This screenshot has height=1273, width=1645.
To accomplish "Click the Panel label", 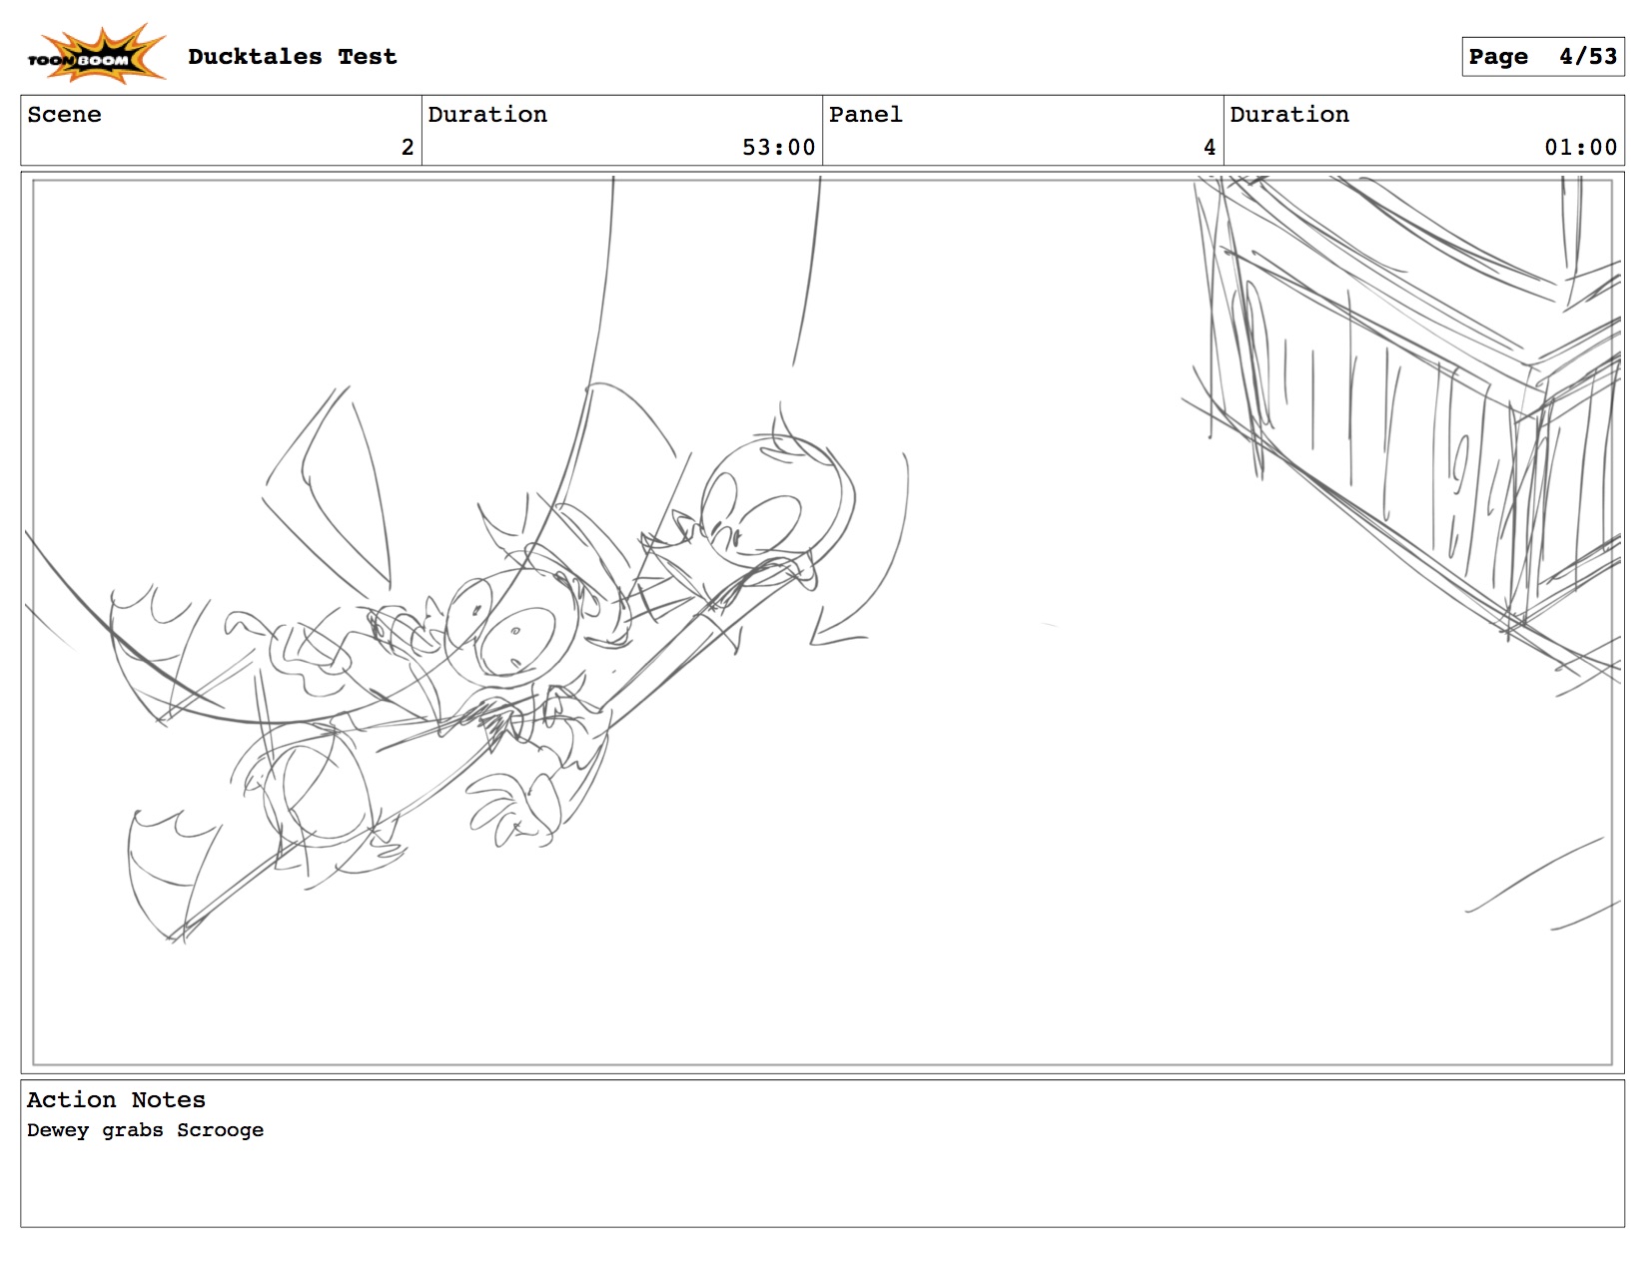I will click(865, 115).
